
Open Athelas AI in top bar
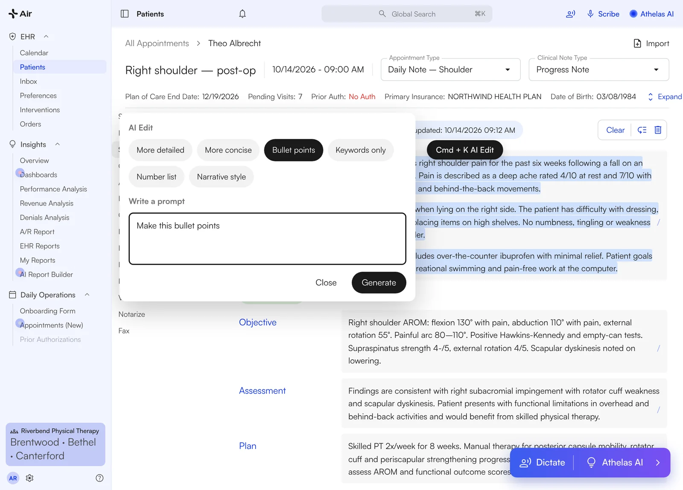[x=651, y=14]
